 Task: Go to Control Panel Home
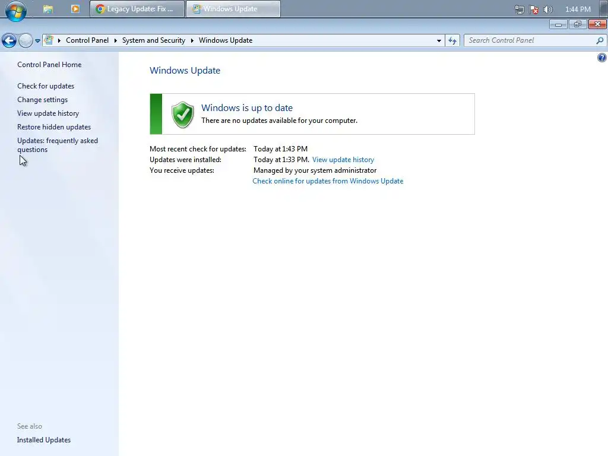pos(49,65)
